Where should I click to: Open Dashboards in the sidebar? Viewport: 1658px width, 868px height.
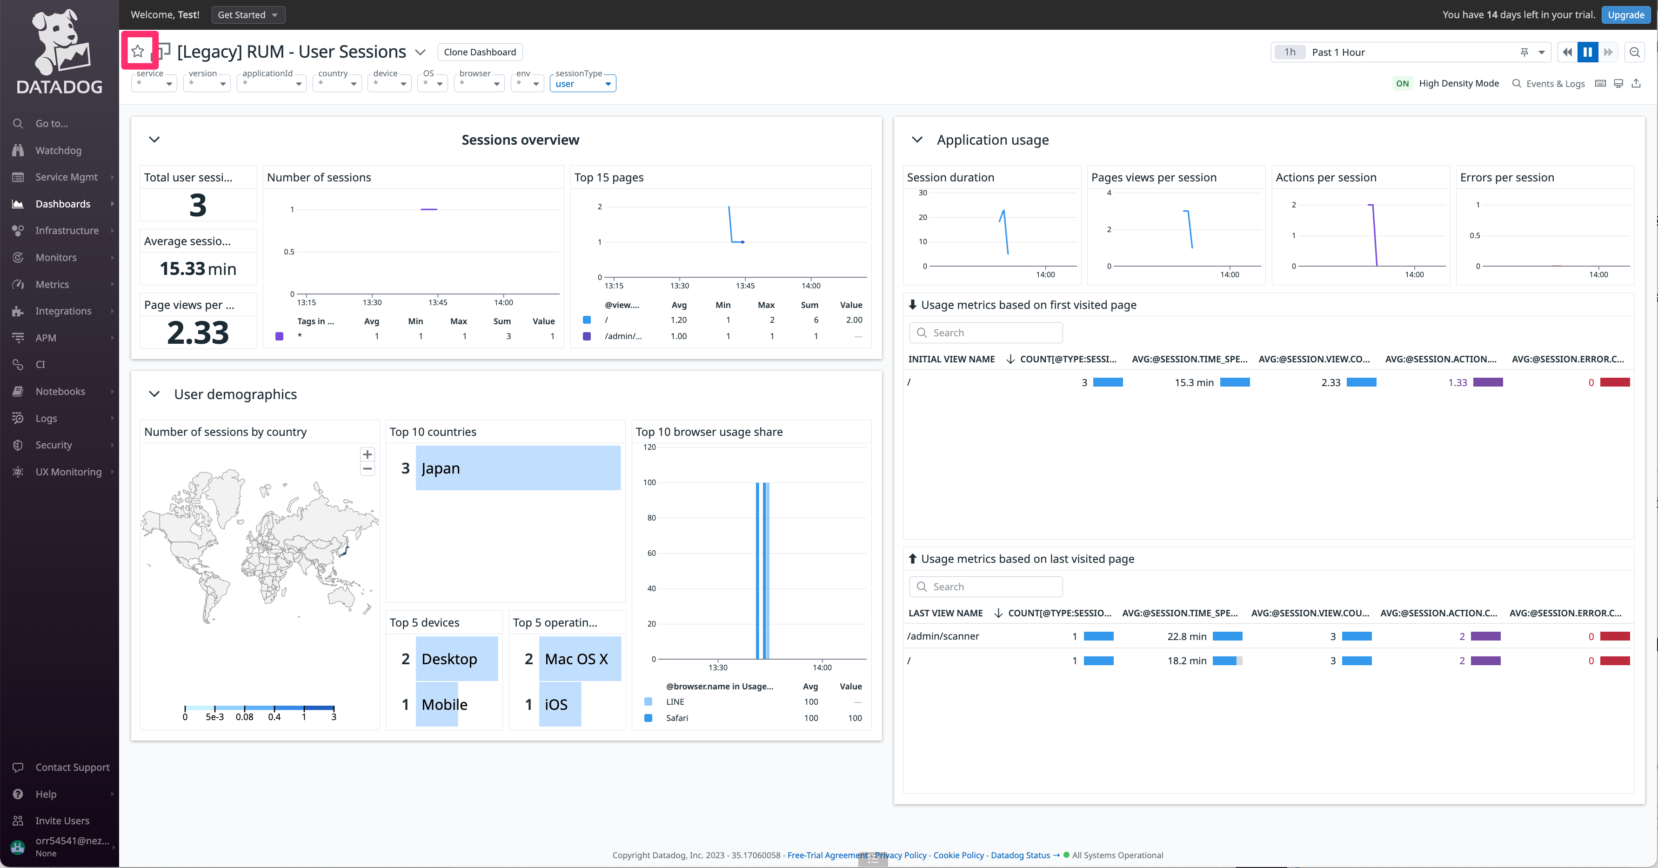(x=62, y=204)
